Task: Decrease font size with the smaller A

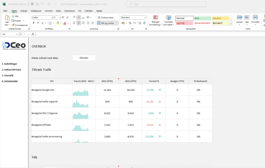Action: point(68,17)
